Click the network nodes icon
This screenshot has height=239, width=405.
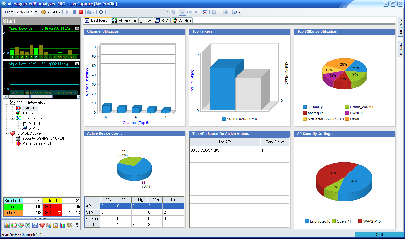(x=28, y=225)
